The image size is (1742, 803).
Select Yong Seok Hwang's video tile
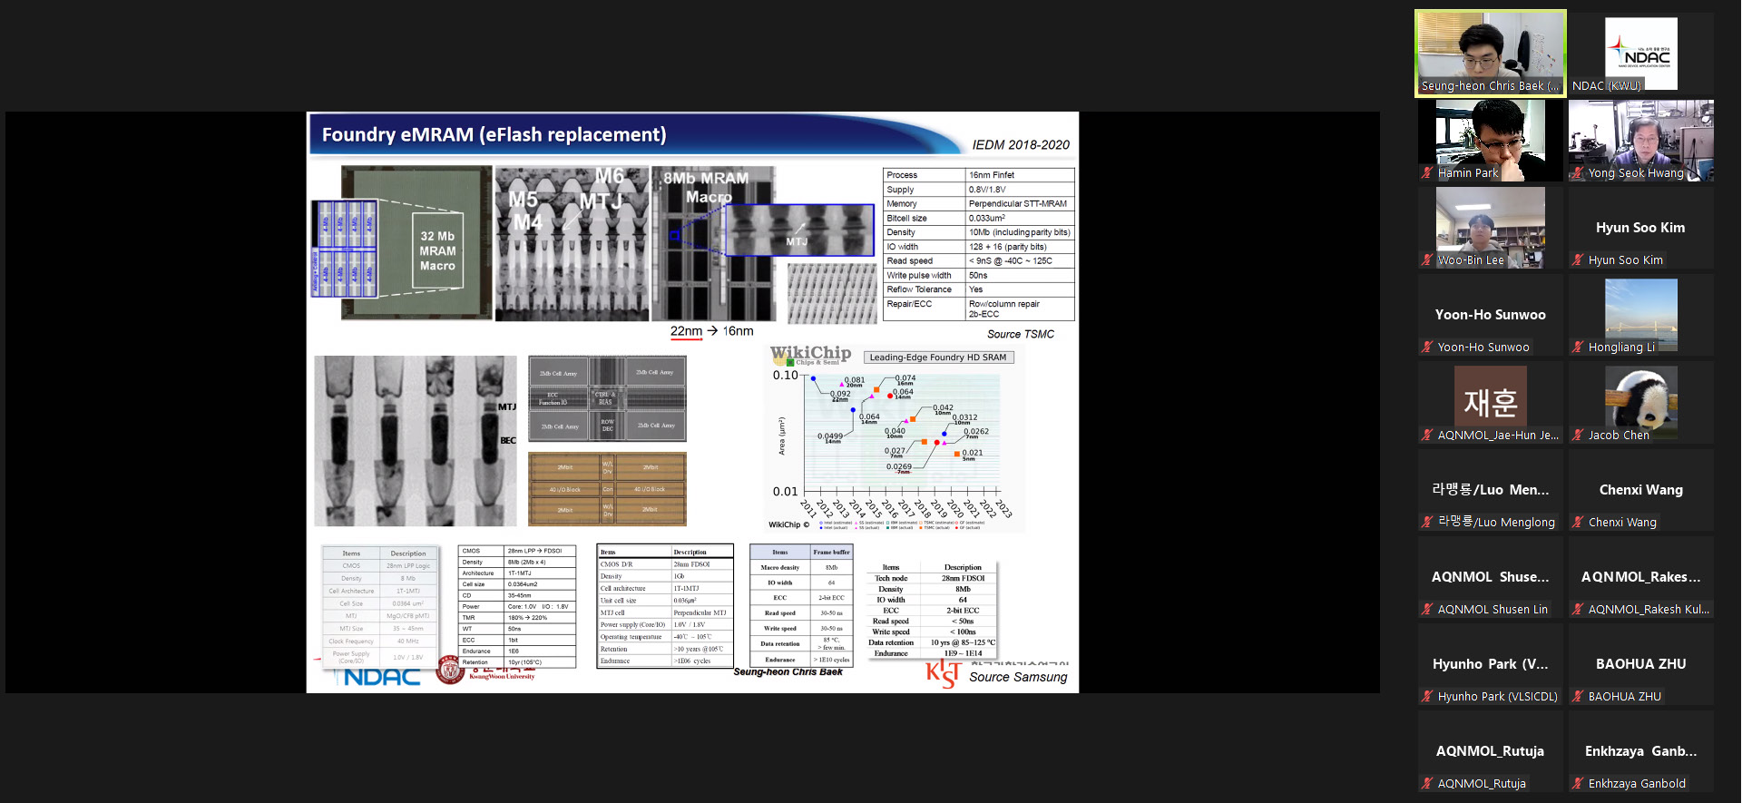point(1641,141)
